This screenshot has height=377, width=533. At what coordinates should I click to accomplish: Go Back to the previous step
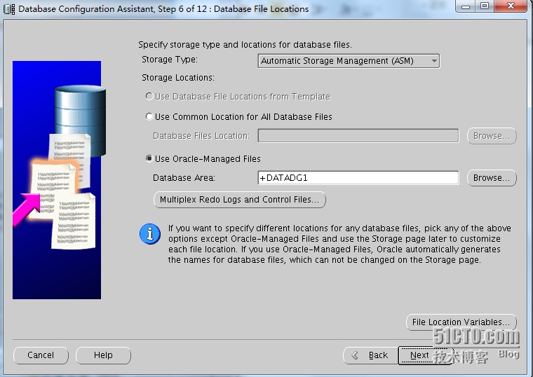click(370, 355)
